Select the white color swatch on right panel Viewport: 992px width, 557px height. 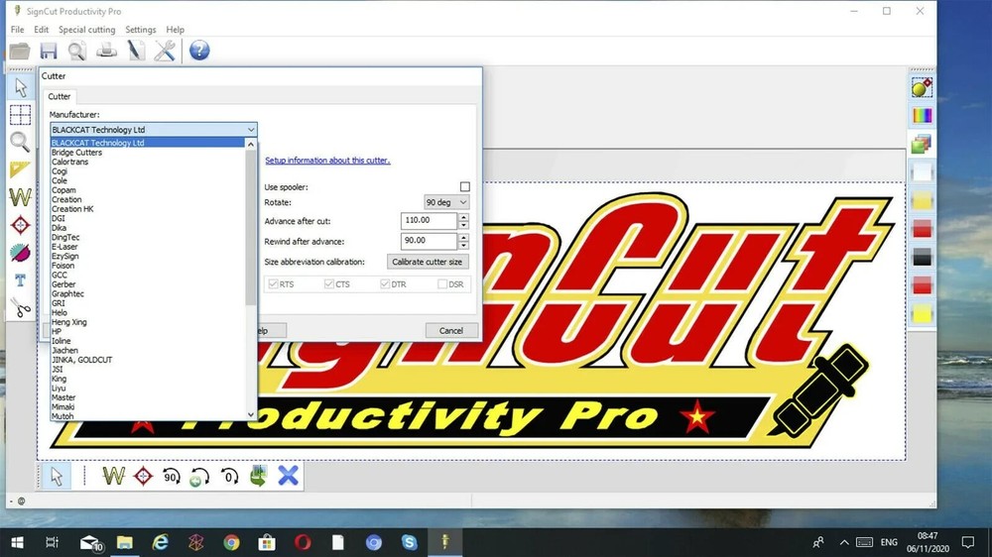coord(922,172)
